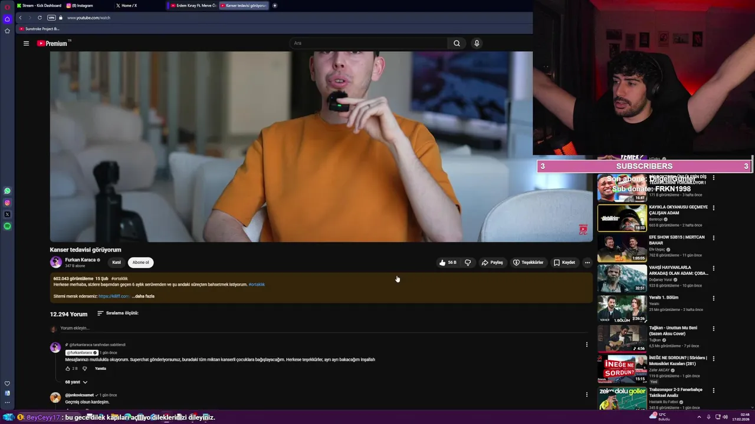Open menu for Kayıkla Okyanusu video

714,208
